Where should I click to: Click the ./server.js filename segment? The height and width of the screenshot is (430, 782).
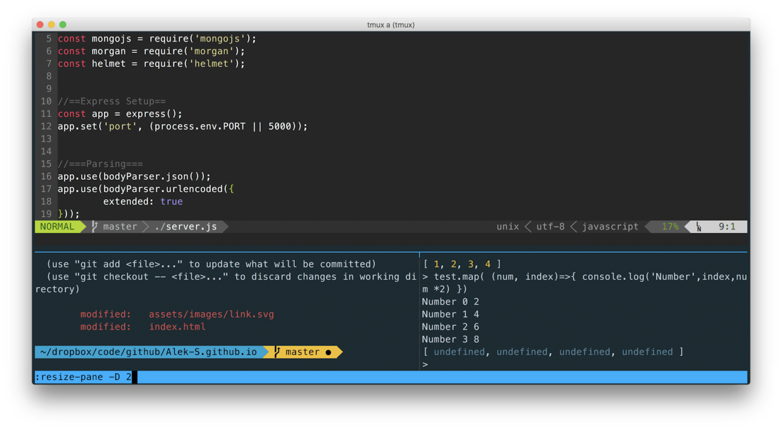[186, 227]
